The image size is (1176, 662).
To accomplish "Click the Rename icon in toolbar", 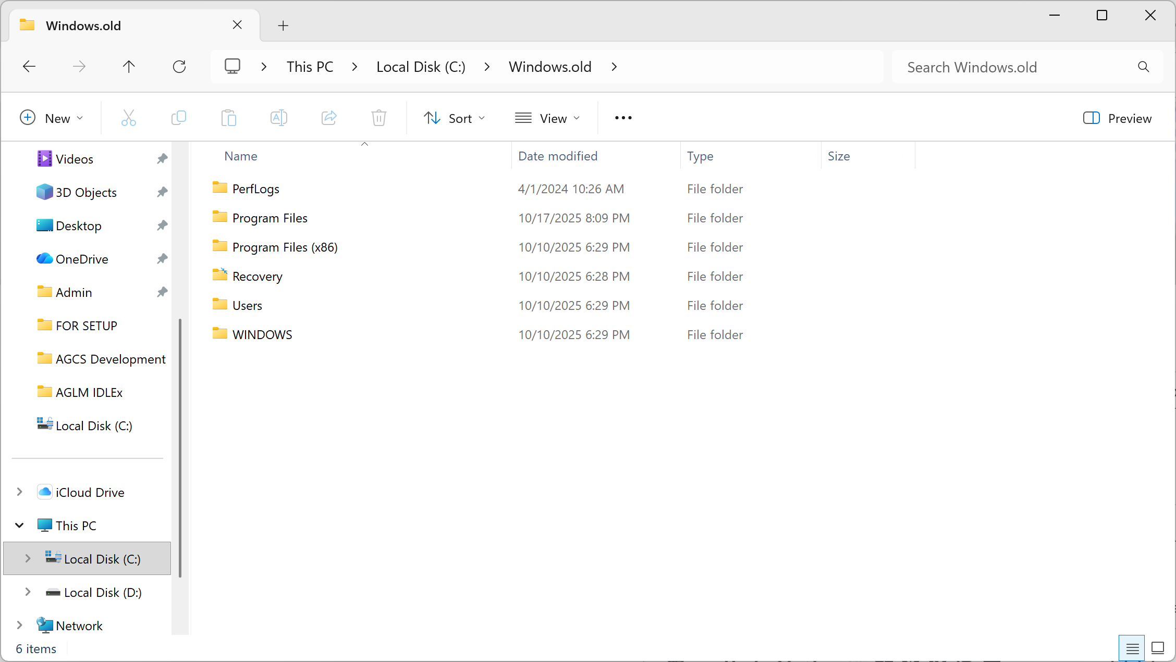I will pos(279,118).
